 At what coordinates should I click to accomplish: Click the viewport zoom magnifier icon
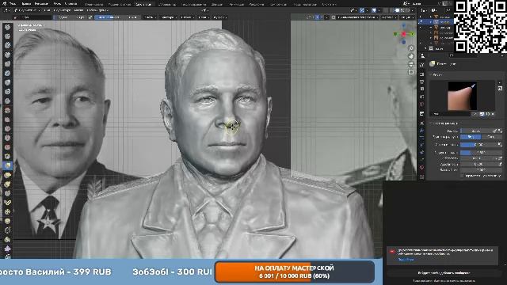click(x=411, y=48)
